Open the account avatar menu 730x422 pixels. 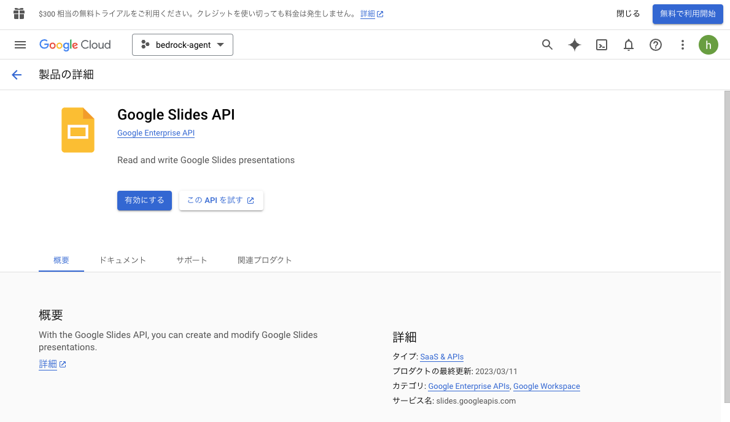(x=708, y=44)
